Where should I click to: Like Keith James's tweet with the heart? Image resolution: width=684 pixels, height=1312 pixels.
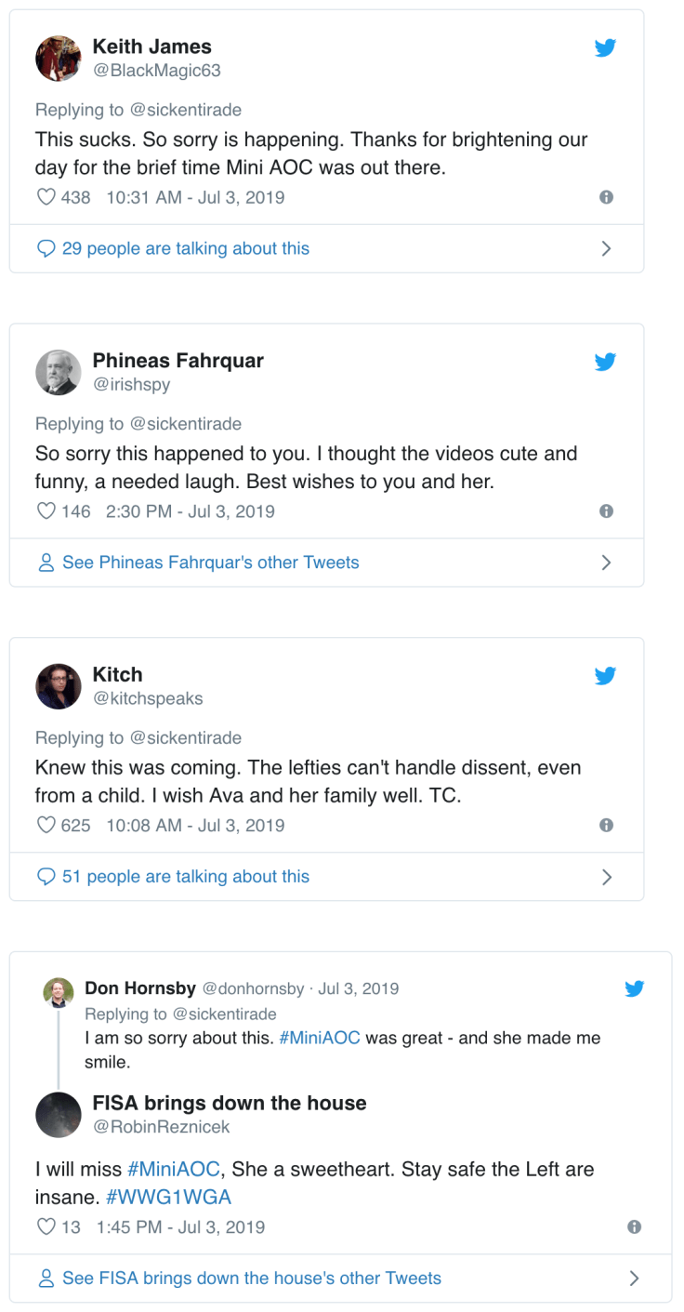(x=46, y=197)
